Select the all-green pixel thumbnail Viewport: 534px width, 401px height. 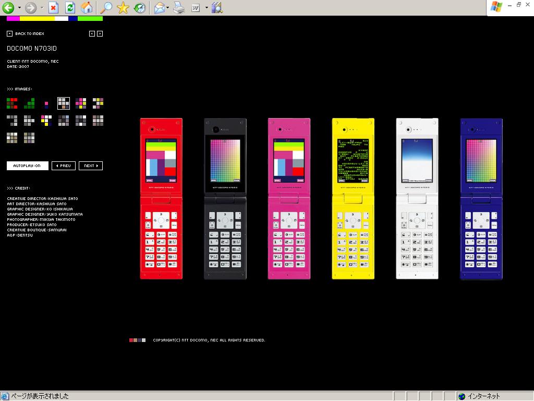tap(29, 103)
